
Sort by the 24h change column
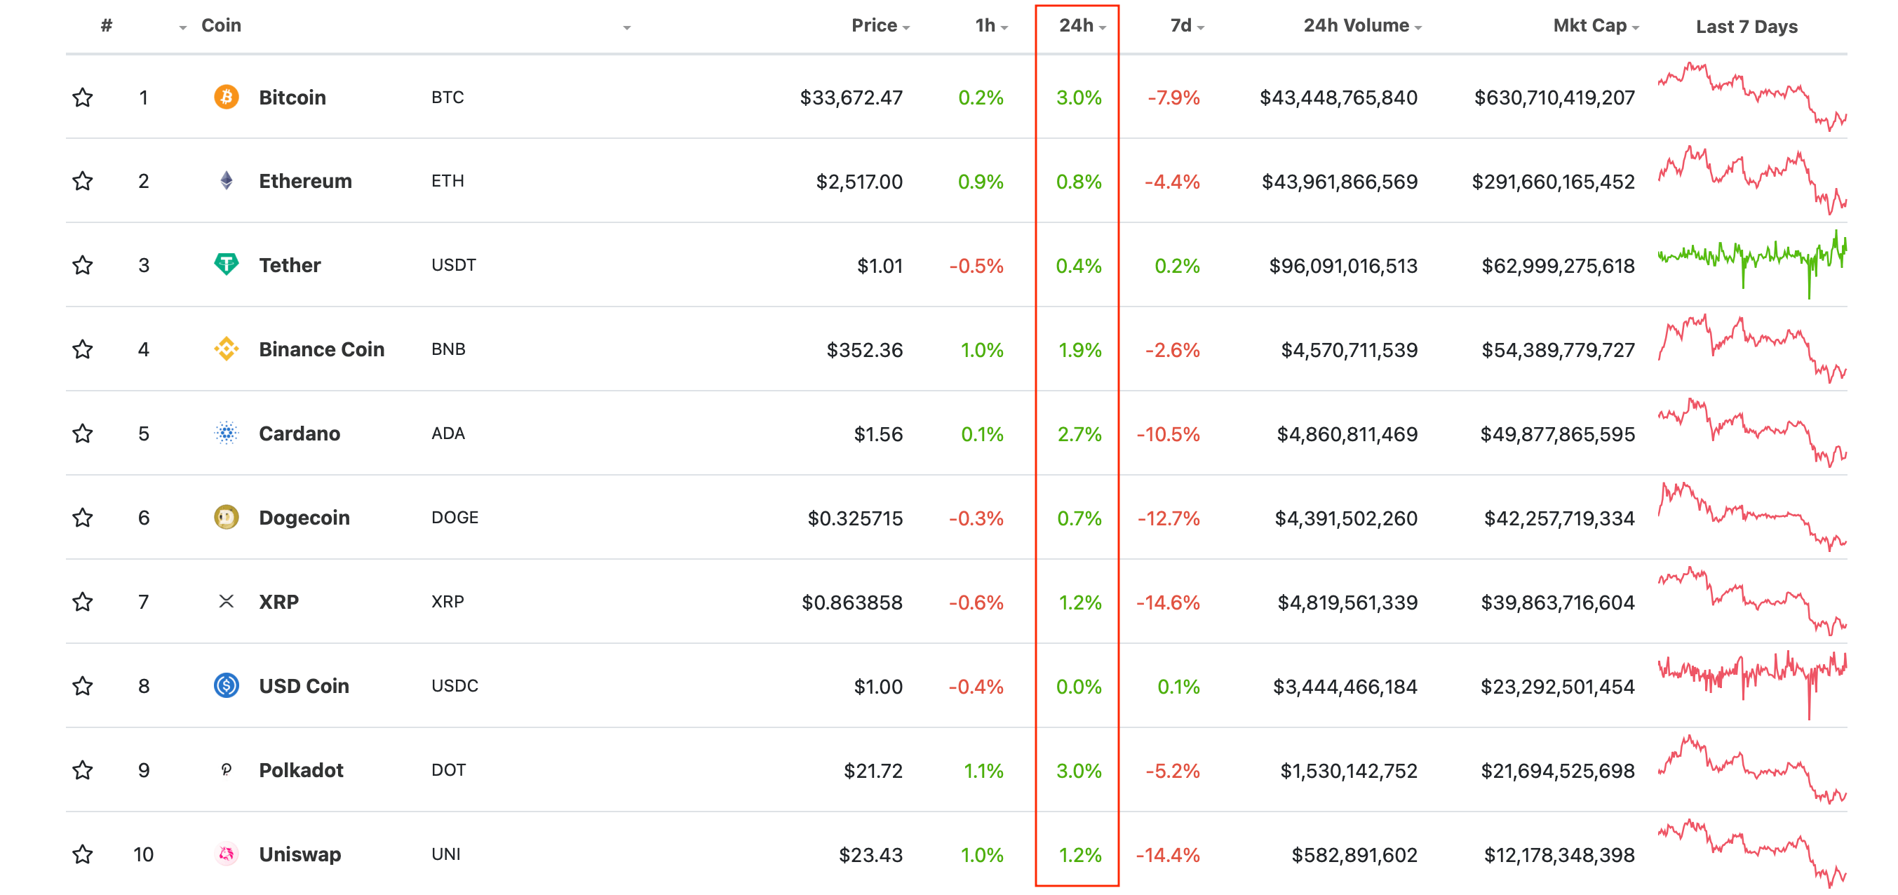[x=1082, y=26]
